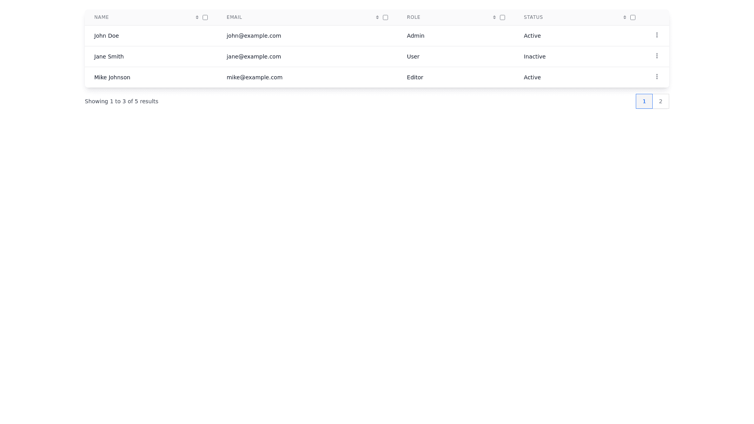The width and height of the screenshot is (754, 424).
Task: Click the EMAIL column header label
Action: tap(234, 17)
